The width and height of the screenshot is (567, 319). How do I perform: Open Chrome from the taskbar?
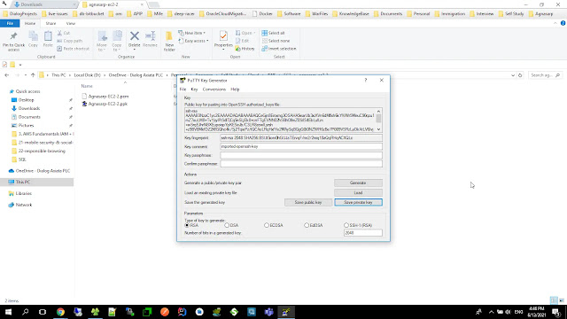tap(60, 312)
